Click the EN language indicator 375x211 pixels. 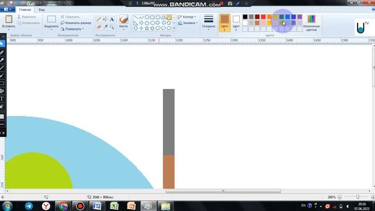point(304,206)
